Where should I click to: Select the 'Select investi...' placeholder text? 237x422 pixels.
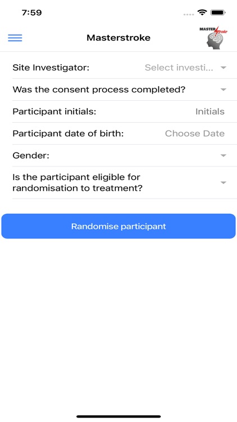[179, 68]
